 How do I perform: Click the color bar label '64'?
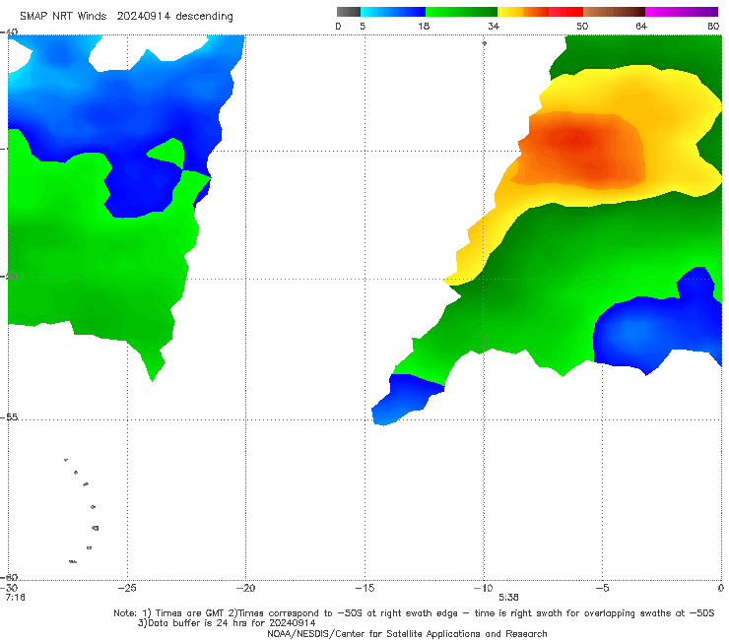[x=641, y=26]
